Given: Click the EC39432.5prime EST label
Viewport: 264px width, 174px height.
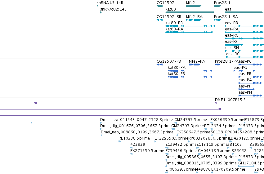Looking at the screenshot, I should pyautogui.click(x=181, y=145).
